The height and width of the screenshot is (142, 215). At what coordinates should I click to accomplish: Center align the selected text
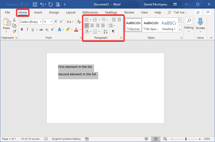pos(92,25)
